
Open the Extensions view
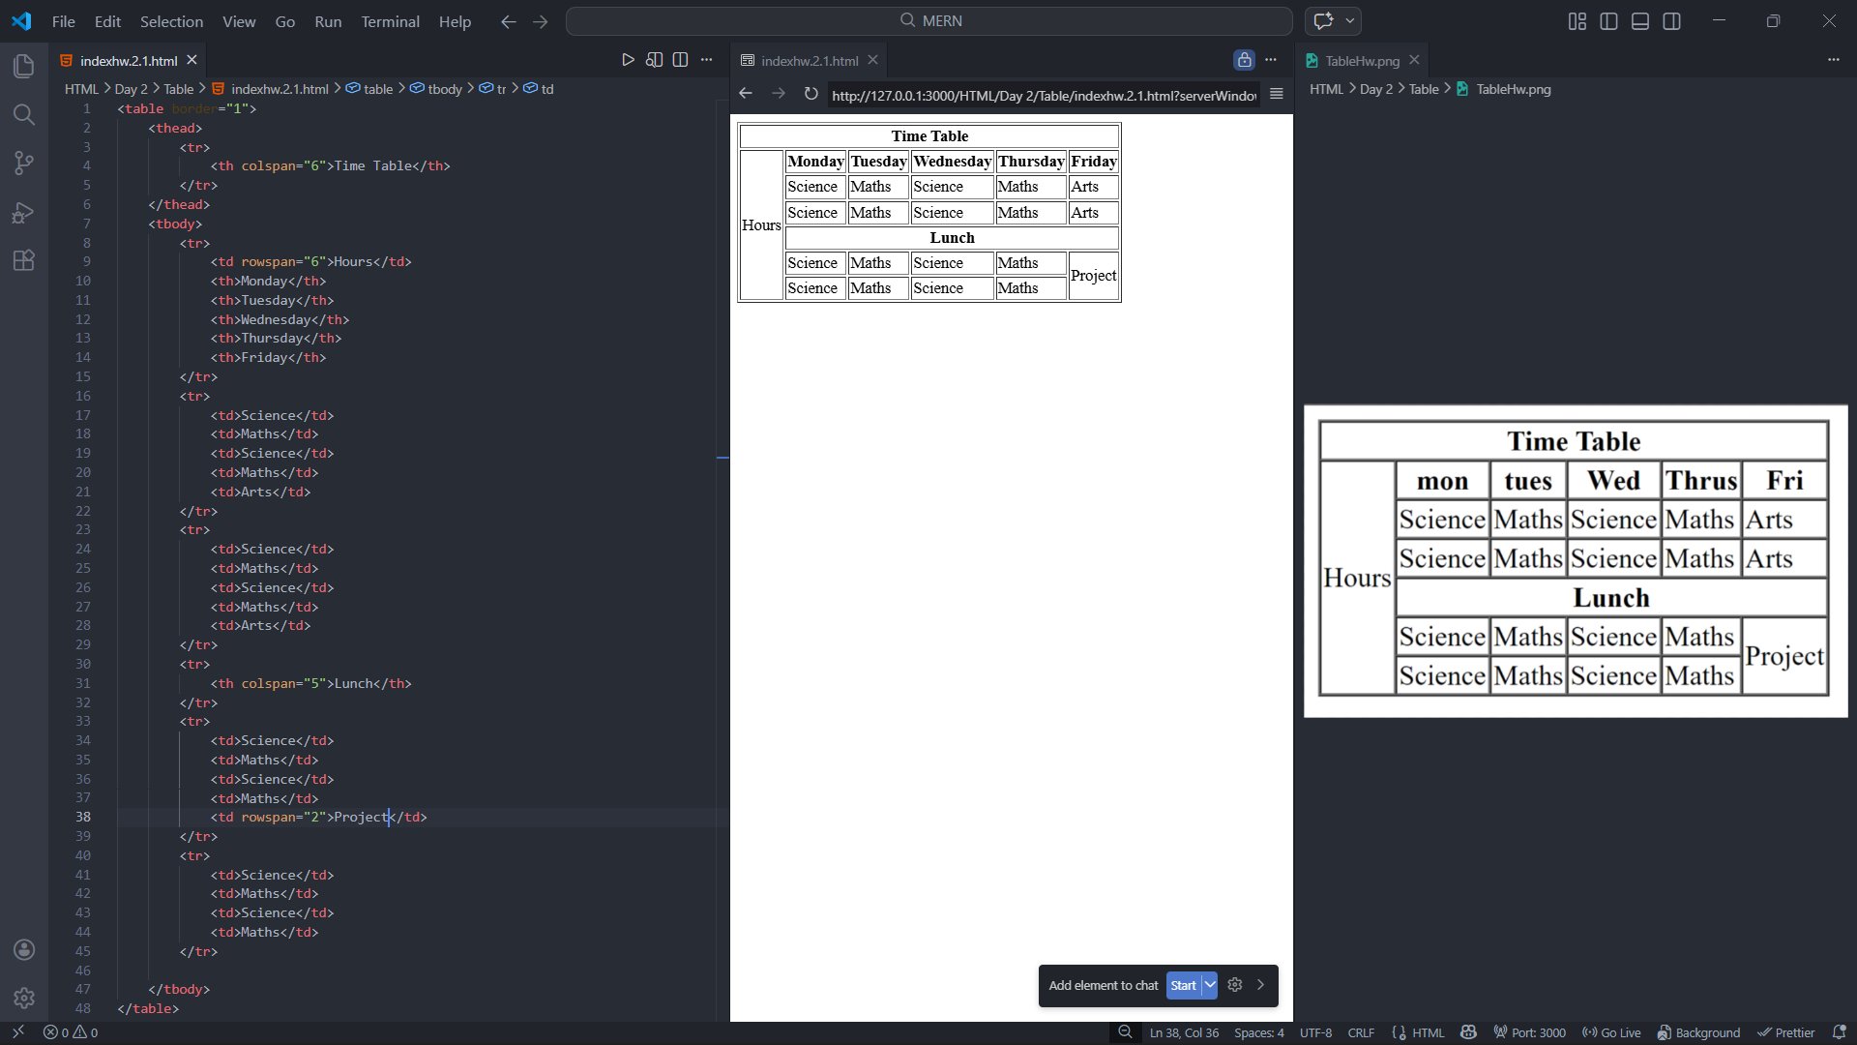point(24,260)
